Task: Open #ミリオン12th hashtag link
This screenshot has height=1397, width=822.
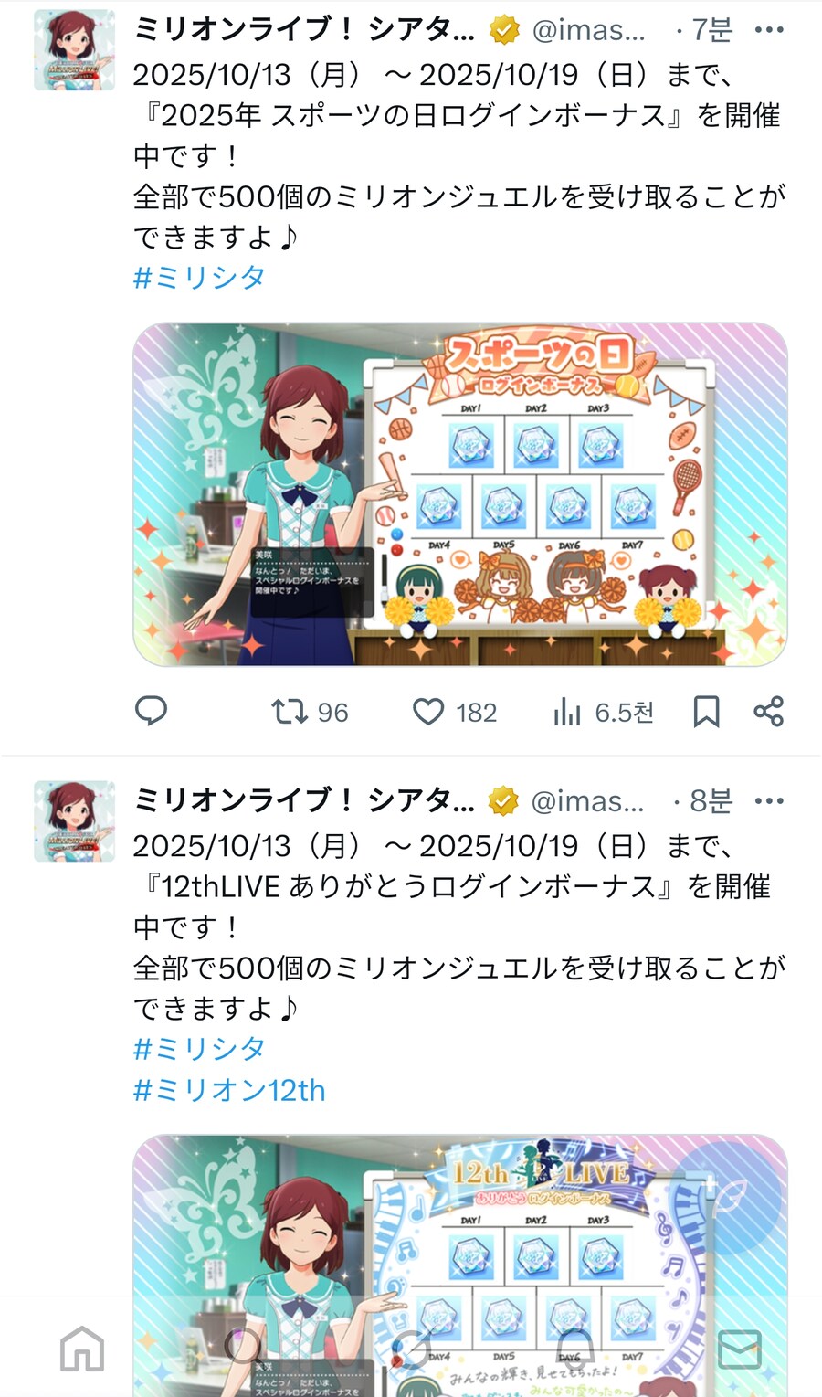Action: pyautogui.click(x=229, y=1090)
